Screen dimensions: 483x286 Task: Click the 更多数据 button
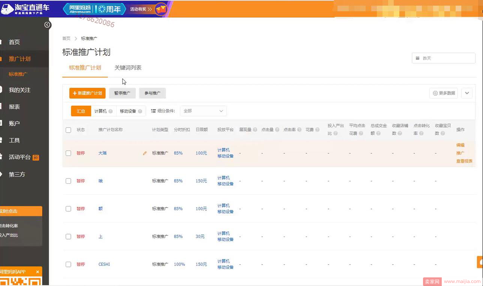[x=444, y=93]
